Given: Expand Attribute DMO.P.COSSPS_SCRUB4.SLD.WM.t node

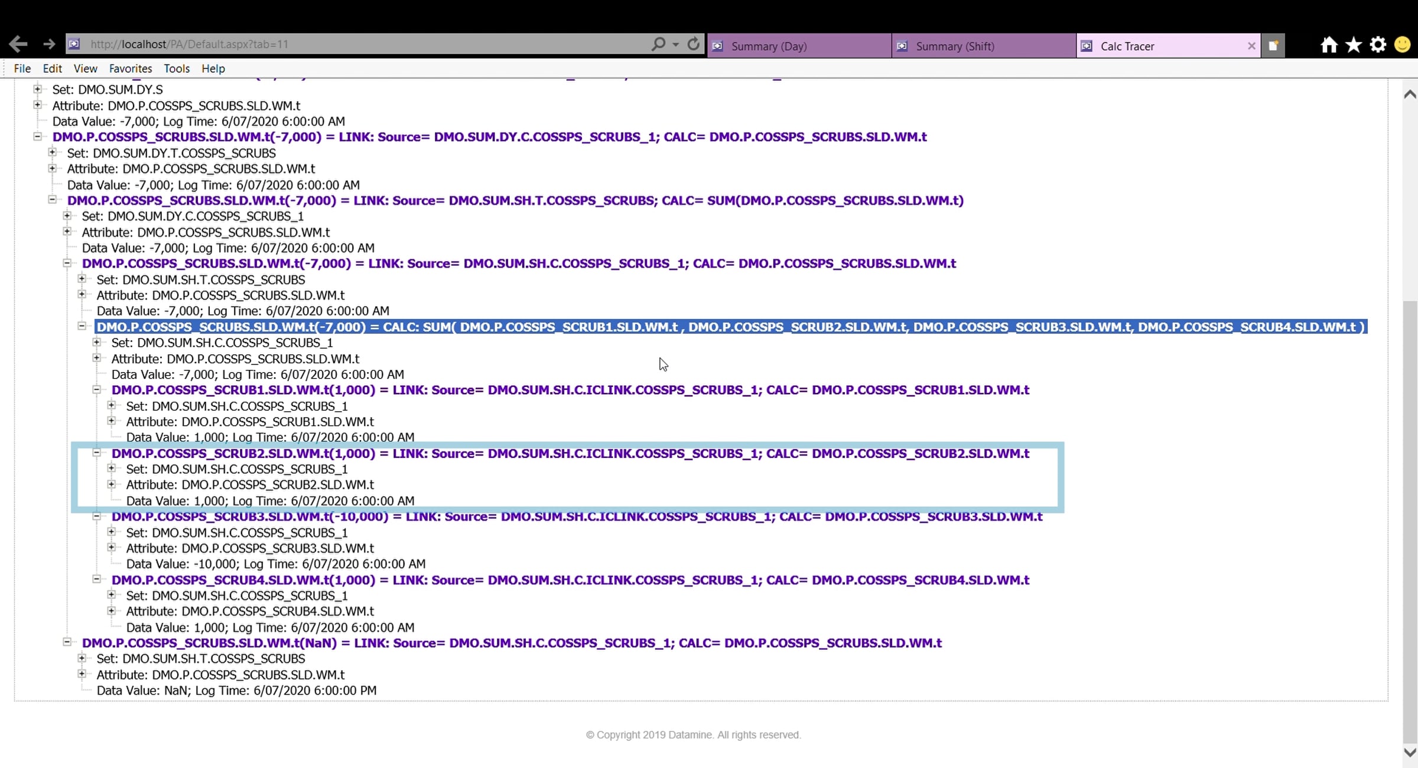Looking at the screenshot, I should tap(111, 611).
